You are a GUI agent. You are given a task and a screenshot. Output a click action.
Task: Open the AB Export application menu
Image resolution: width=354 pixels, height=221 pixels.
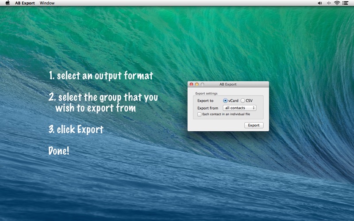click(25, 3)
